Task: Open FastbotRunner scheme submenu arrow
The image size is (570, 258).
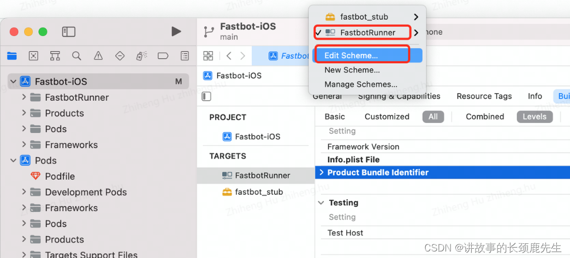Action: coord(416,33)
